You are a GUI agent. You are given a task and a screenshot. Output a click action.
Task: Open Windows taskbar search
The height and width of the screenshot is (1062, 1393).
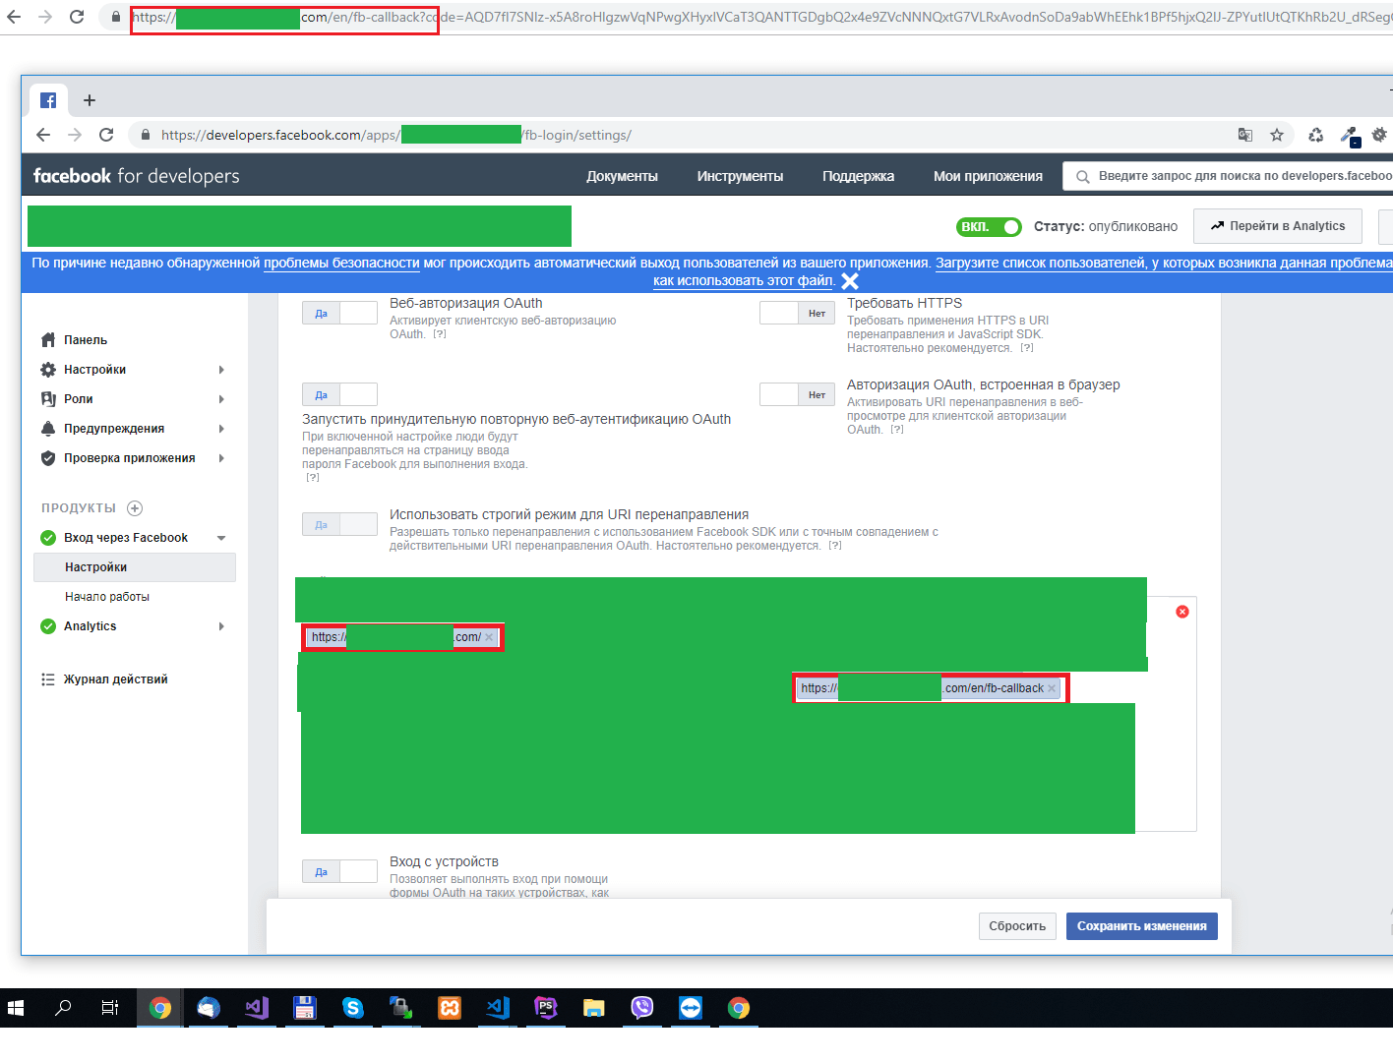click(x=63, y=1008)
